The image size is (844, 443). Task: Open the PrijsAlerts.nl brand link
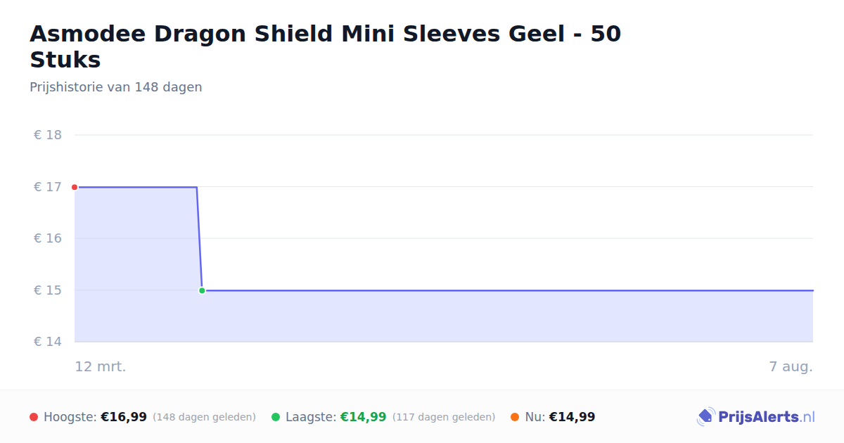coord(755,417)
